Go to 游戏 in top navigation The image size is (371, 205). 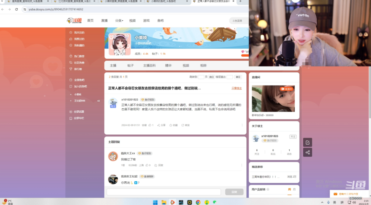pyautogui.click(x=146, y=21)
